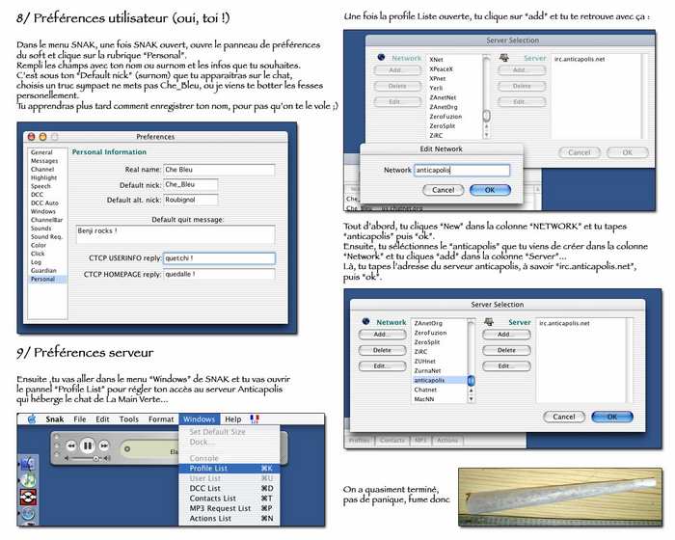Select Personal in the Preferences sidebar
This screenshot has height=540, width=675.
pyautogui.click(x=47, y=279)
